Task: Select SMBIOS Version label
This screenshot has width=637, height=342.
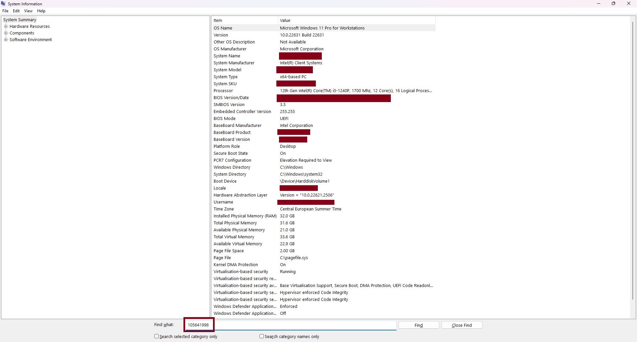Action: pyautogui.click(x=229, y=105)
